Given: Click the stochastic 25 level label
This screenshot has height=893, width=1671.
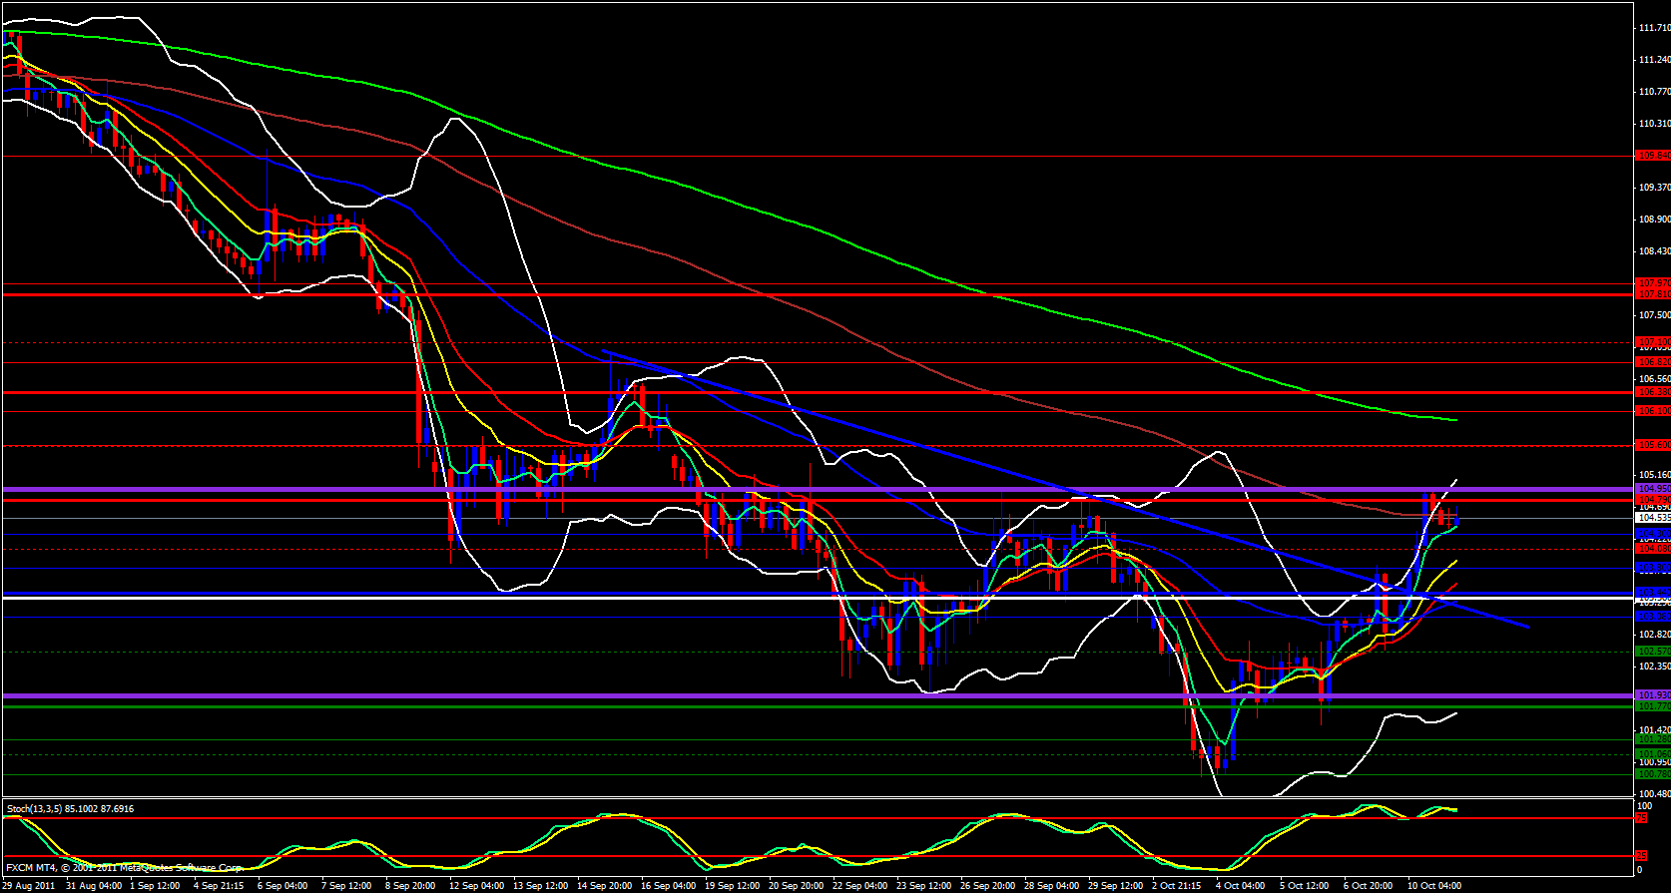Looking at the screenshot, I should click(1641, 856).
